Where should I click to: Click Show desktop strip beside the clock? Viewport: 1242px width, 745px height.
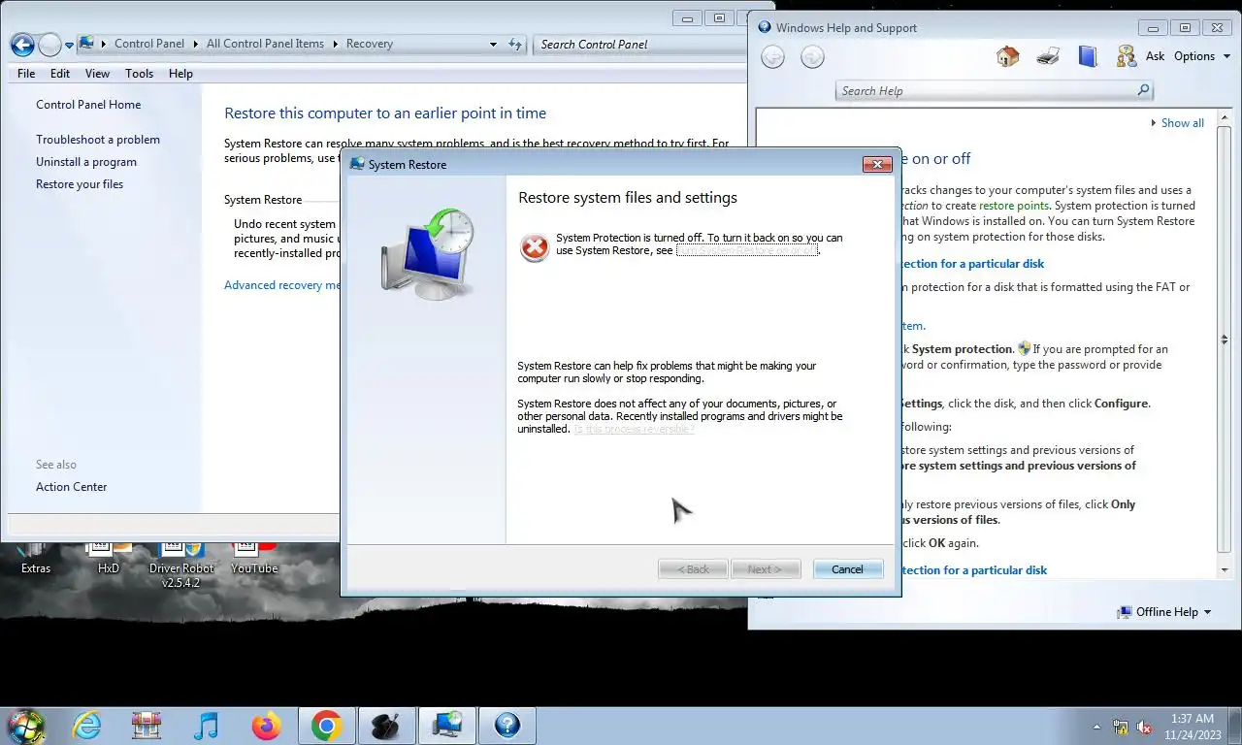point(1235,726)
